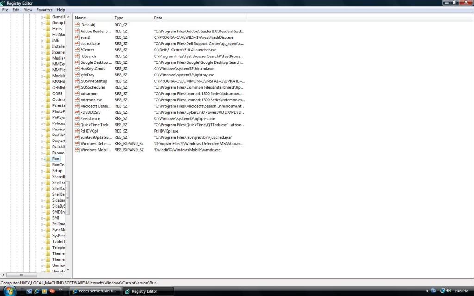Image resolution: width=474 pixels, height=296 pixels.
Task: Click the 1:46 PM system clock
Action: tap(462, 291)
